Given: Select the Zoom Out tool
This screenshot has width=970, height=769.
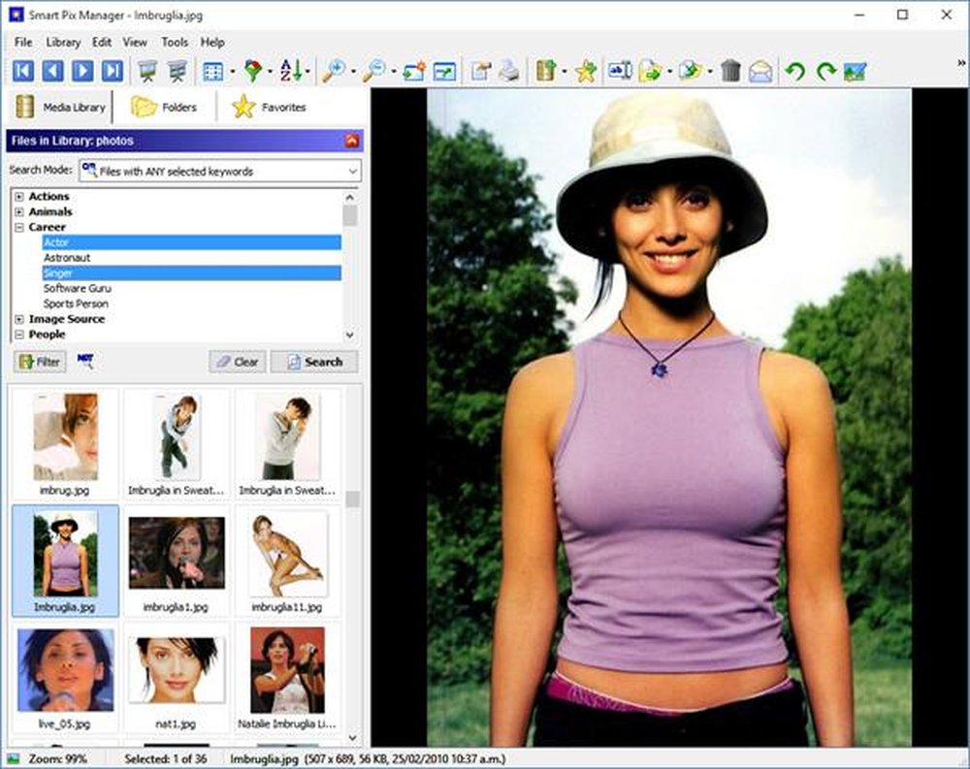Looking at the screenshot, I should click(374, 70).
